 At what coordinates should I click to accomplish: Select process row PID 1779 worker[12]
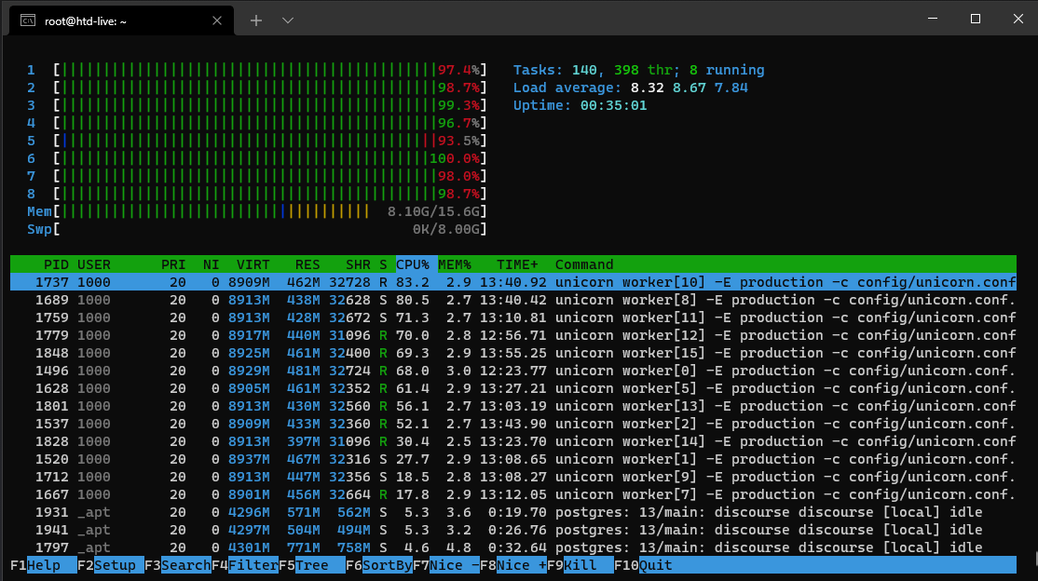pyautogui.click(x=513, y=335)
